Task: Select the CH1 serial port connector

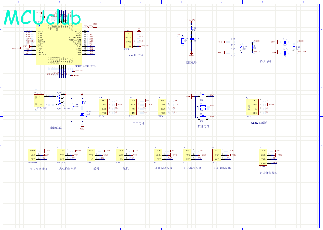Action: [x=103, y=107]
